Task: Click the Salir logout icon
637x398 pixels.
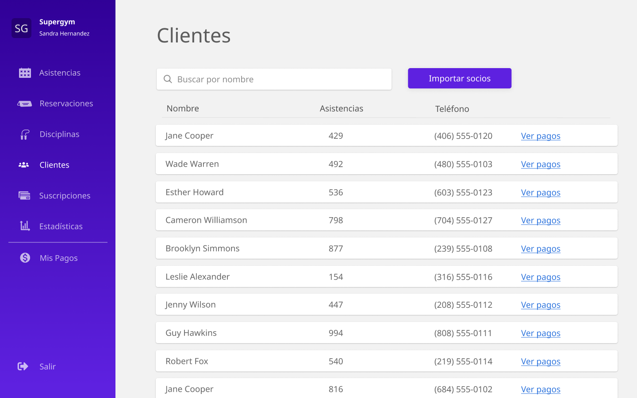Action: click(x=23, y=366)
